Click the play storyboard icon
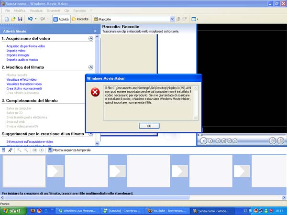This screenshot has width=287, height=215. pos(42,150)
